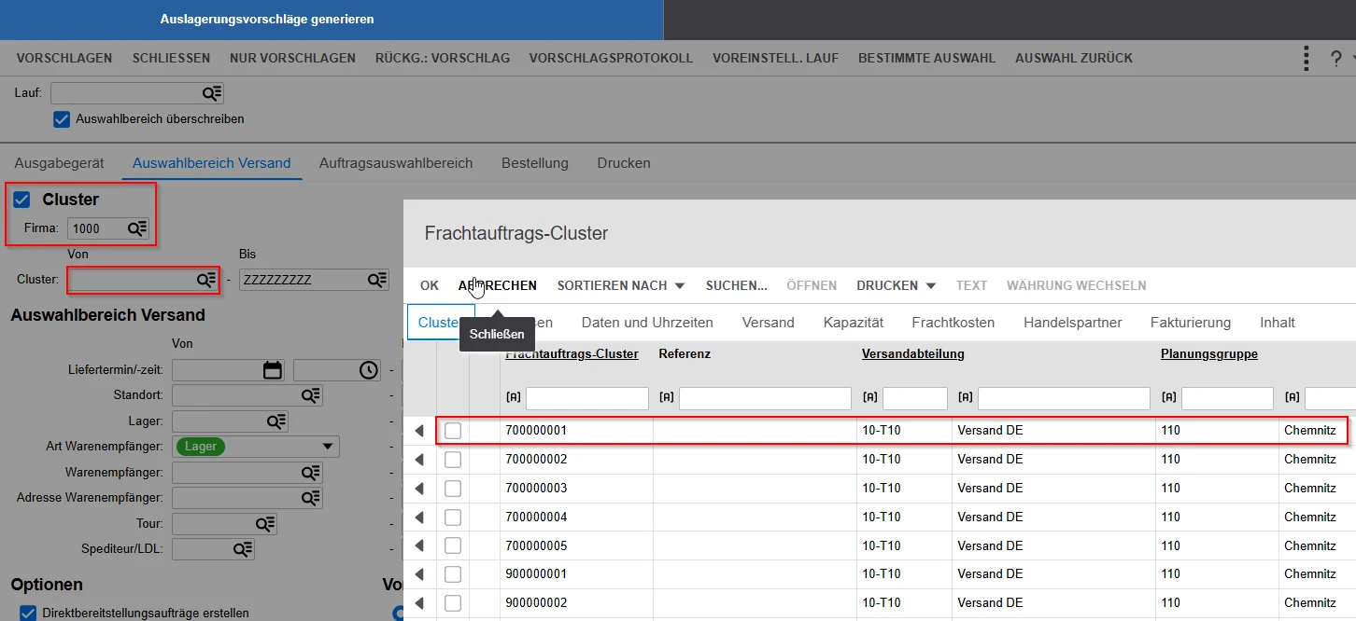This screenshot has height=621, width=1356.
Task: Click first filter [A] icon under Versandabteilung
Action: (x=869, y=397)
